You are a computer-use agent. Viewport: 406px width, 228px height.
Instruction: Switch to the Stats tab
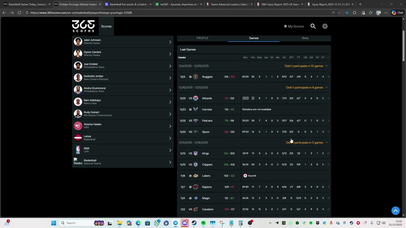[x=305, y=38]
